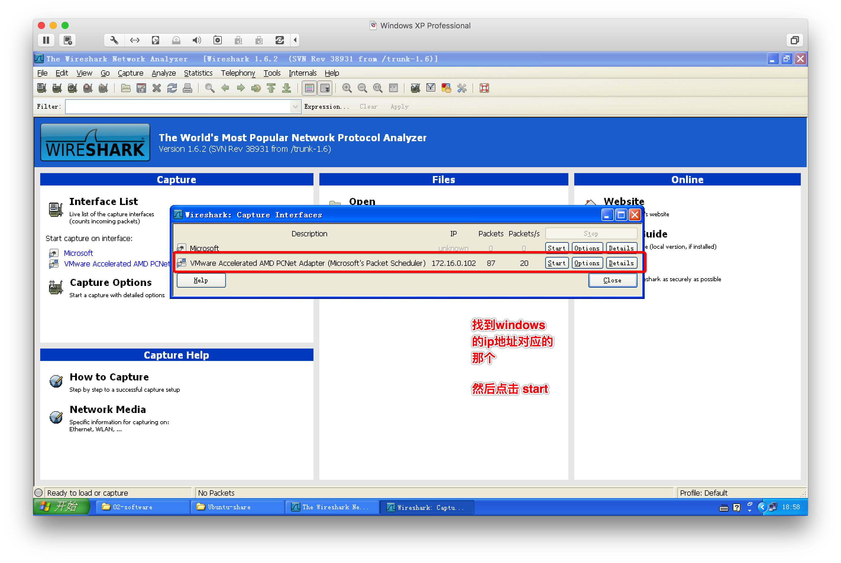This screenshot has height=563, width=841.
Task: Click the Microsoft interface link
Action: coord(78,253)
